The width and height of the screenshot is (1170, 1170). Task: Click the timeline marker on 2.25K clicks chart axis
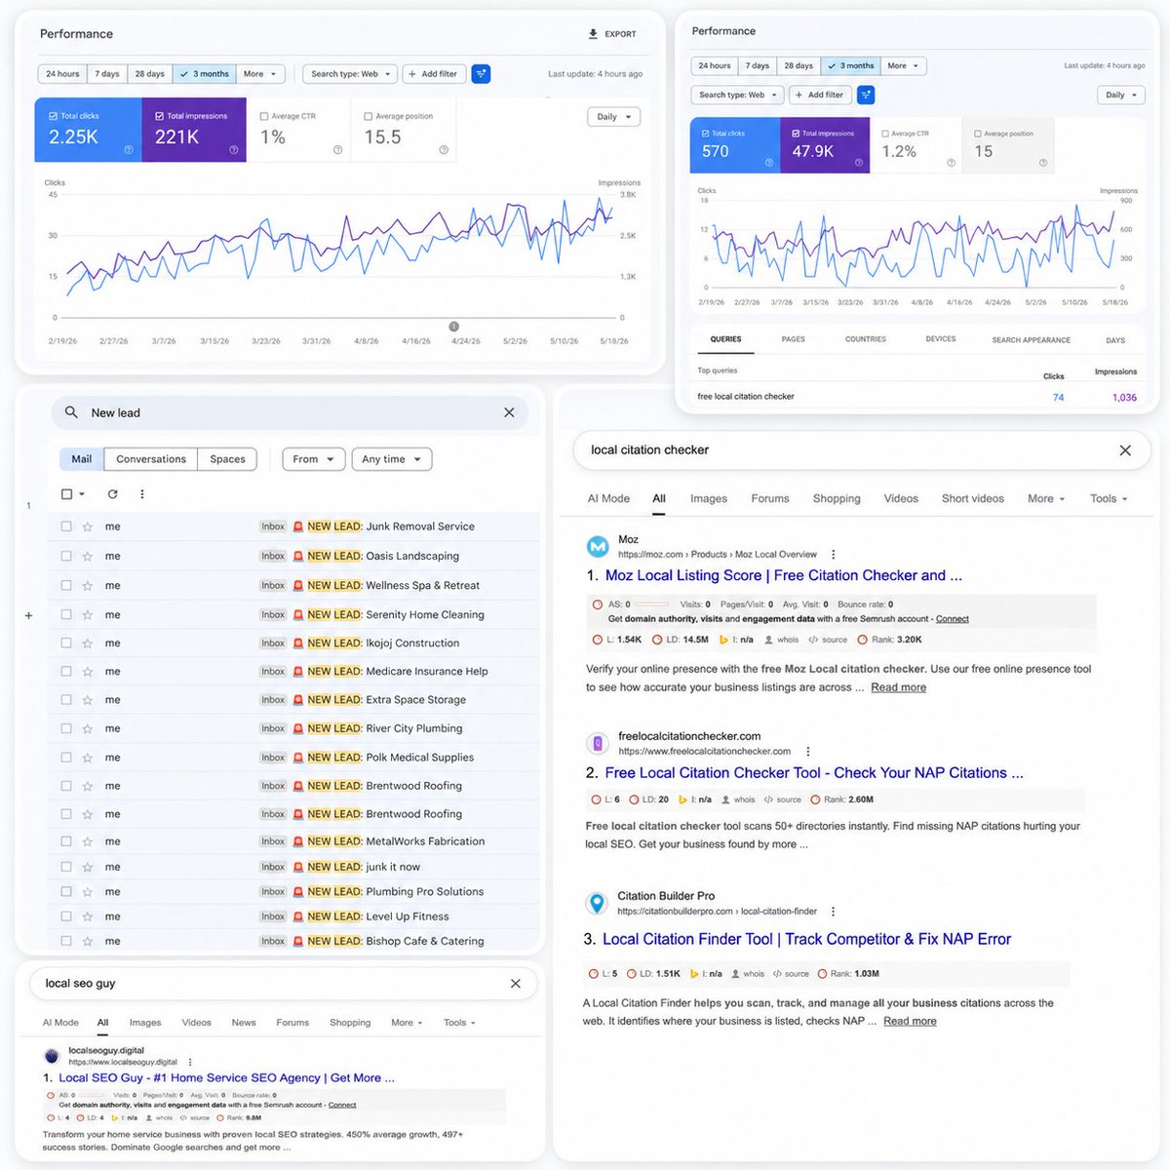coord(453,327)
